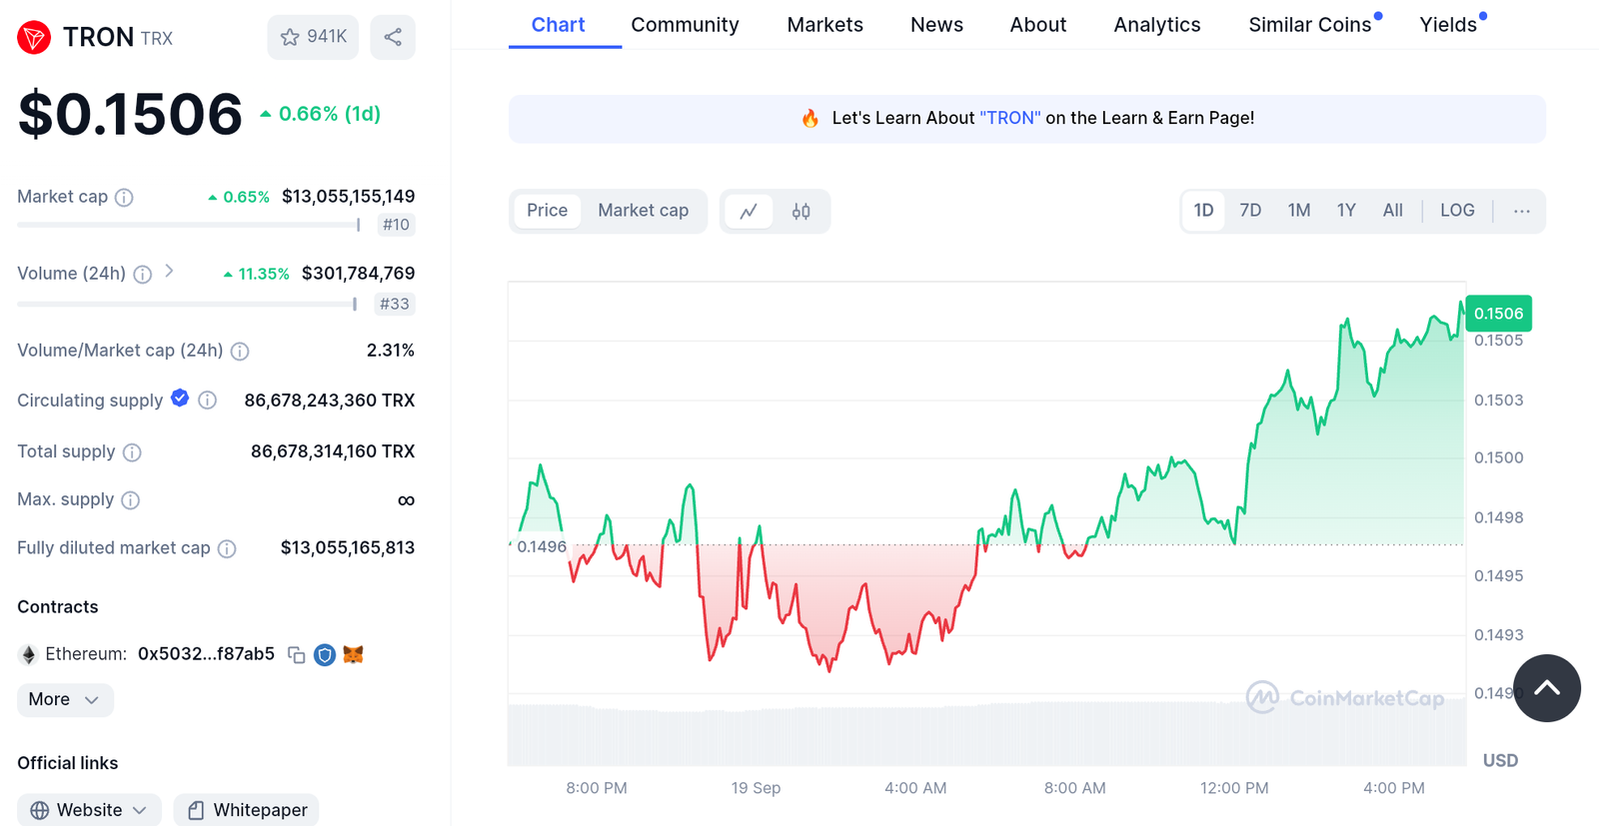1599x826 pixels.
Task: Select the 7D chart timeframe
Action: pyautogui.click(x=1249, y=211)
